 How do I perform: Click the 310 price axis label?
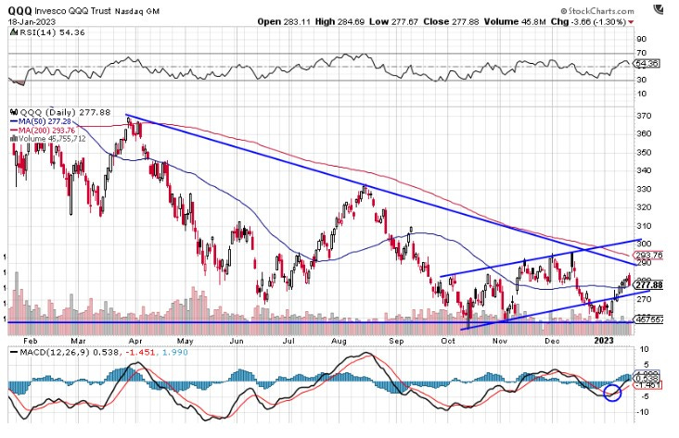[644, 226]
